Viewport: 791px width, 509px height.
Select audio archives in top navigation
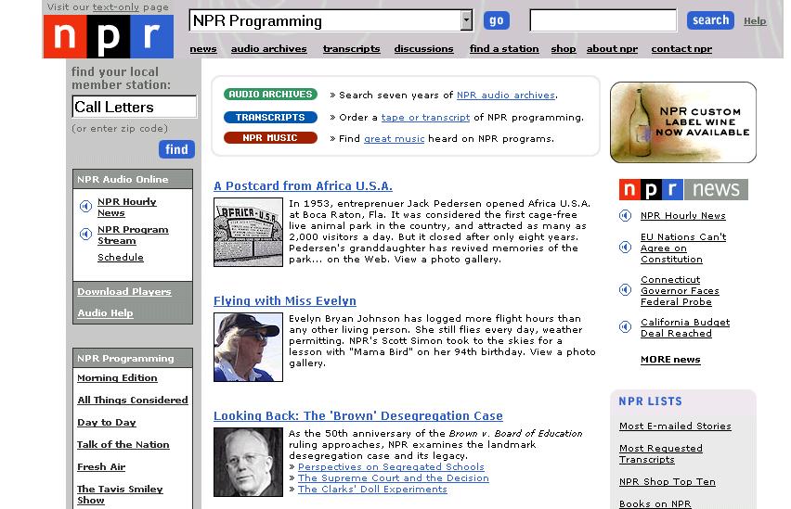(269, 49)
